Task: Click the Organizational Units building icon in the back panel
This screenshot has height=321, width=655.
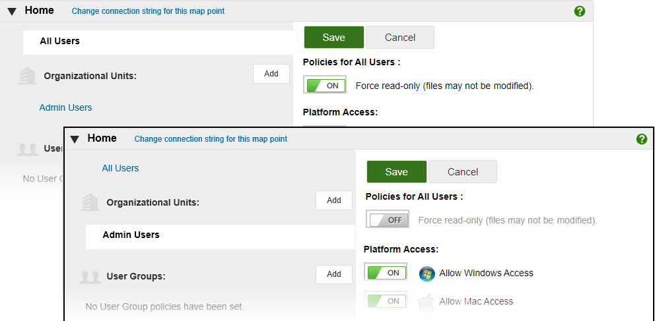Action: 27,76
